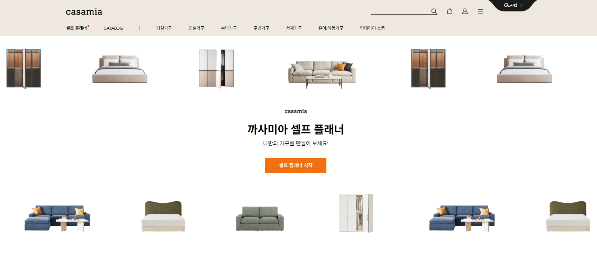Screen dimensions: 597x263
Task: Open the user account icon
Action: pyautogui.click(x=465, y=11)
